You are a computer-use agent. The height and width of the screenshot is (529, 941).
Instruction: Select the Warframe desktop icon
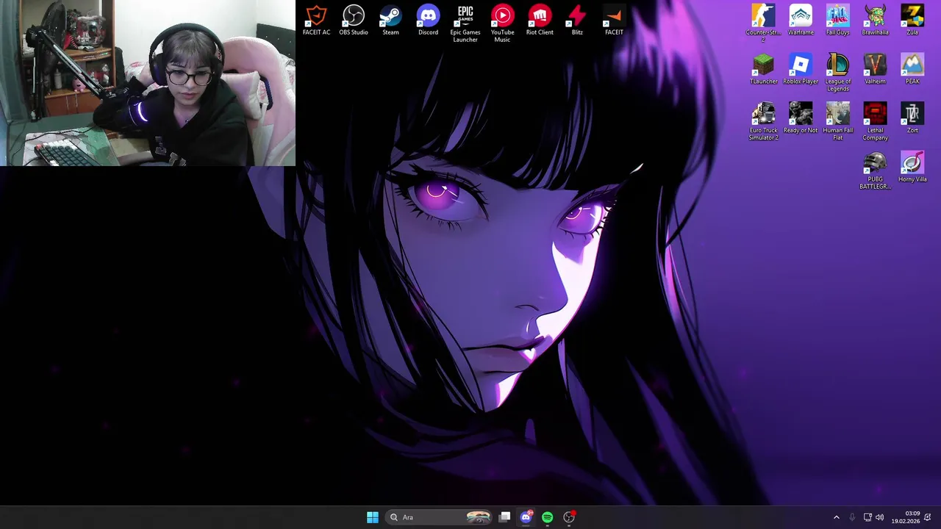point(801,21)
